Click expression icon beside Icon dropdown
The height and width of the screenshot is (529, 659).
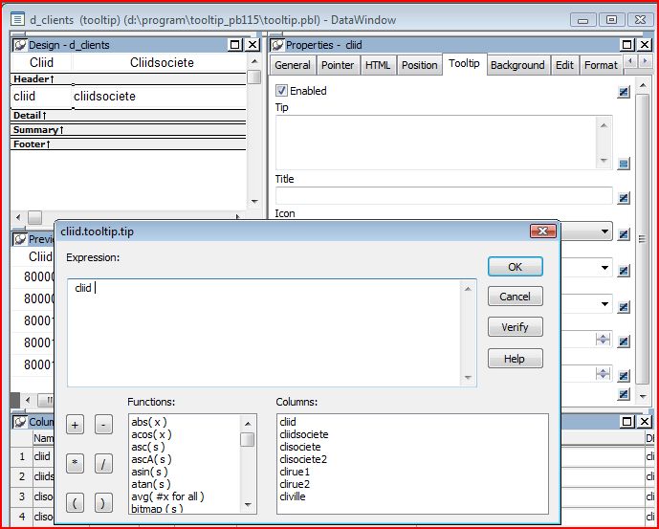(x=624, y=234)
